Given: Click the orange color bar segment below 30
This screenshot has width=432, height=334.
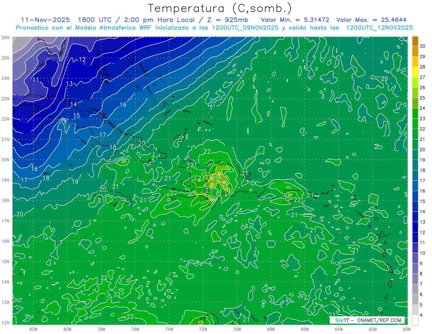Looking at the screenshot, I should tap(415, 51).
